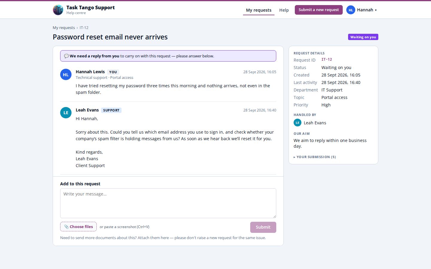
Task: Click the Client Support signature line
Action: [90, 166]
